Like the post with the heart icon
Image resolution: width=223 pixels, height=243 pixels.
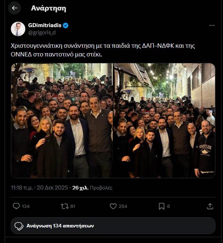click(113, 206)
